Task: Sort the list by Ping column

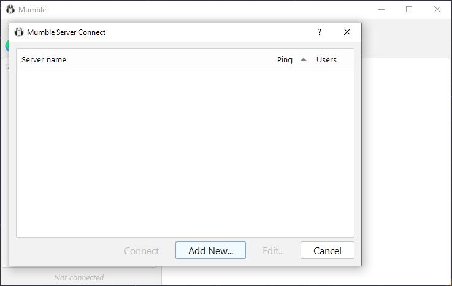Action: [285, 59]
